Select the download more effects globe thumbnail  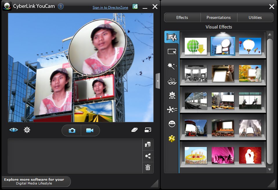196,46
